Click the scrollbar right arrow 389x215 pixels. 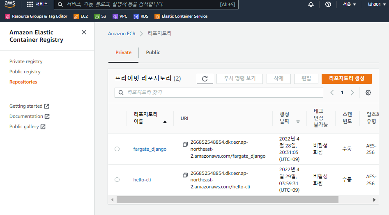[374, 200]
